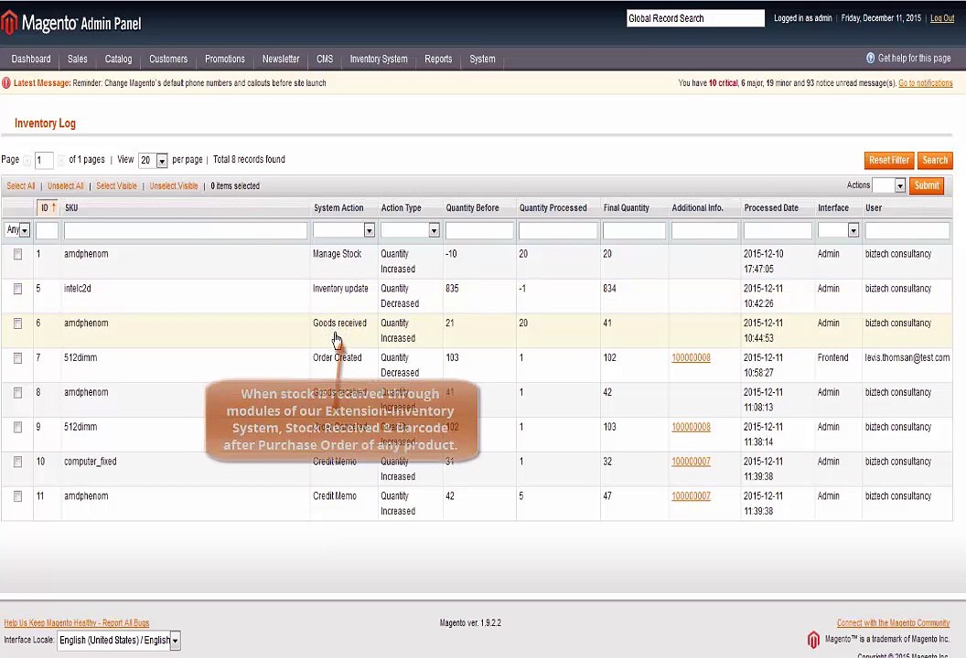Click the Global Record Search field
Viewport: 966px width, 658px height.
(695, 18)
